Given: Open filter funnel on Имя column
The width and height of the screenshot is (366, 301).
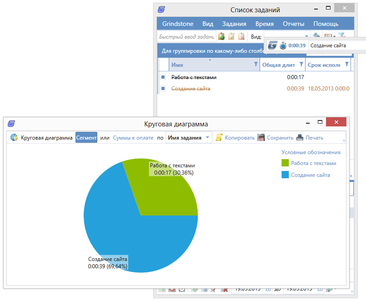Looking at the screenshot, I should [x=256, y=64].
